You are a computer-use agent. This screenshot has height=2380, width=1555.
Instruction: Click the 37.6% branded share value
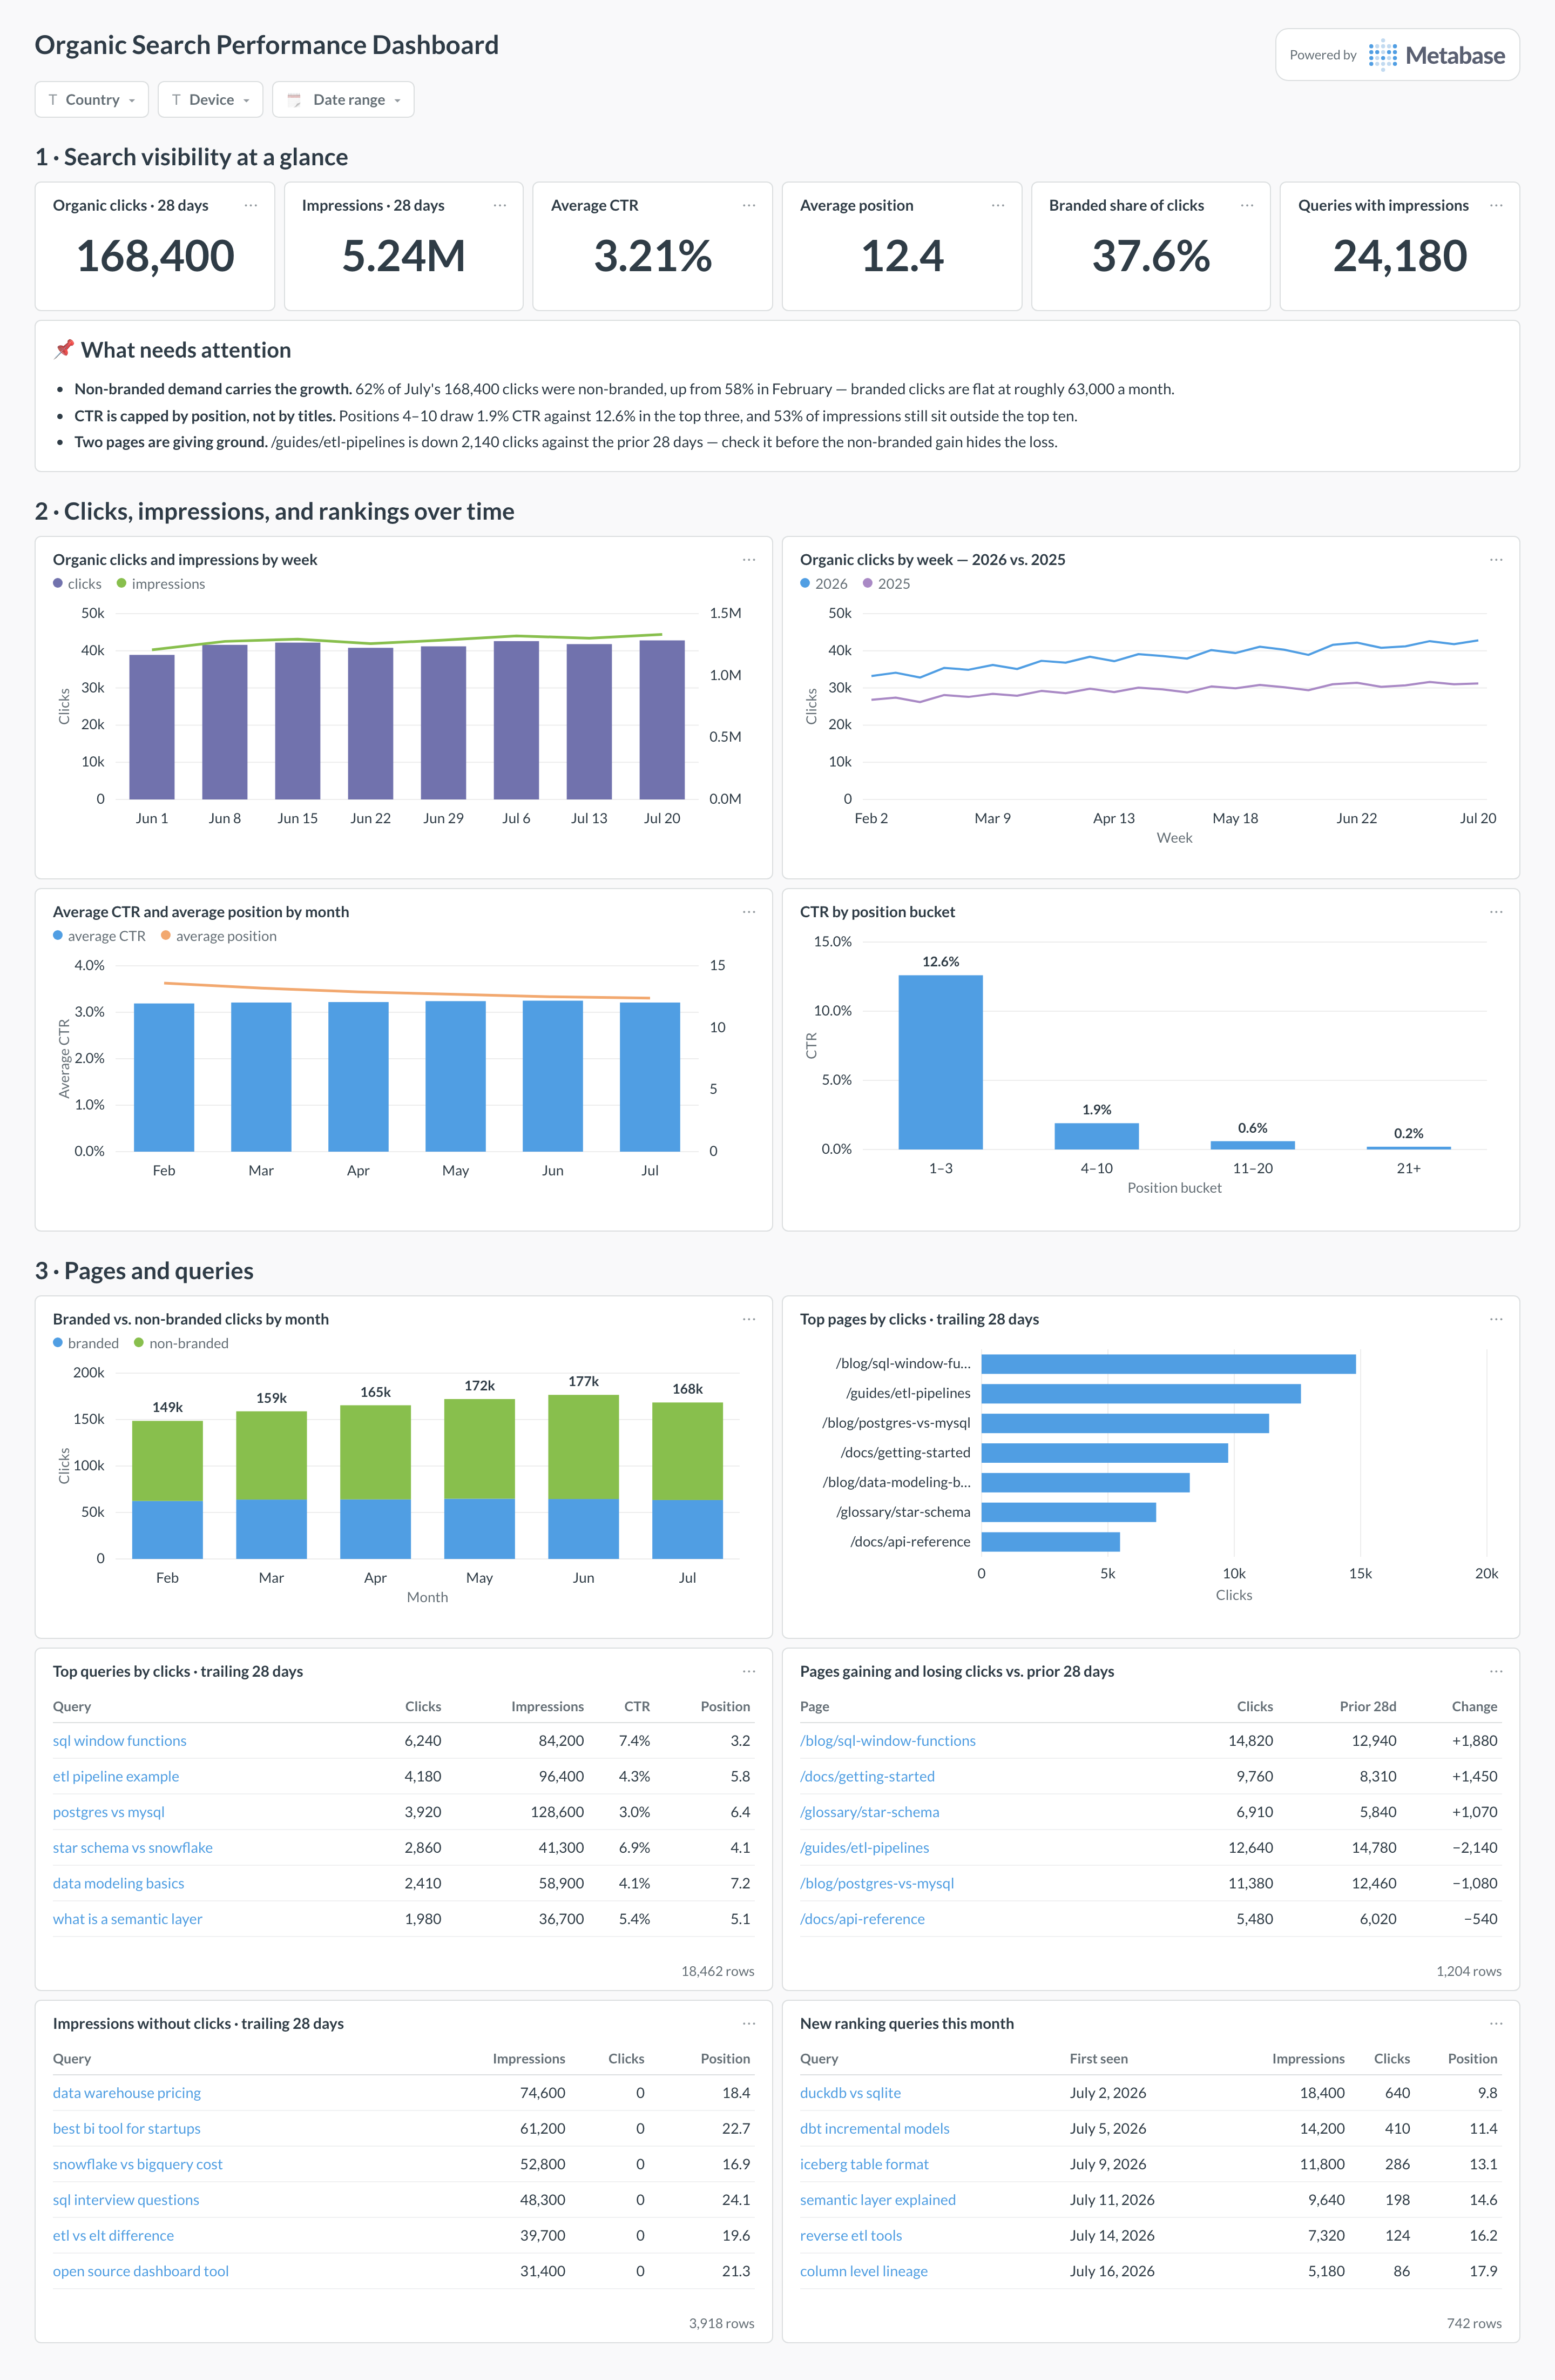1150,256
